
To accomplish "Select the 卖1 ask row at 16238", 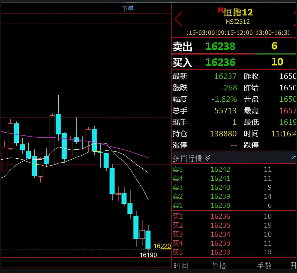I will coord(220,205).
